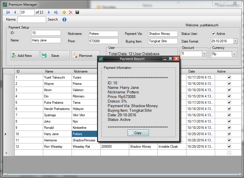The image size is (244, 178).
Task: Click the Premium Manager title bar app icon
Action: pyautogui.click(x=5, y=5)
